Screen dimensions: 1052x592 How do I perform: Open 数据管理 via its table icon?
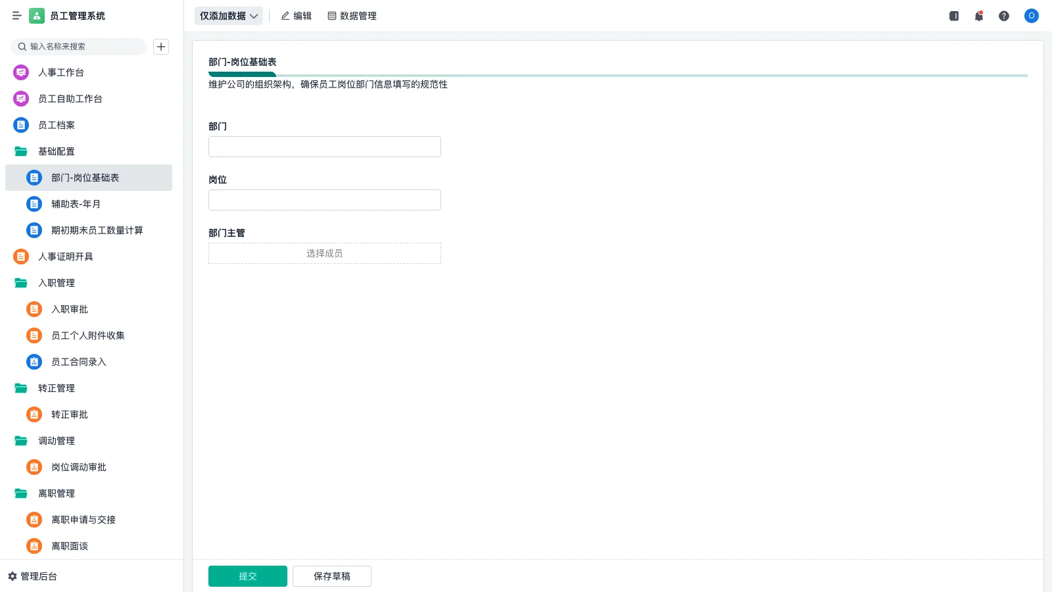pos(331,16)
